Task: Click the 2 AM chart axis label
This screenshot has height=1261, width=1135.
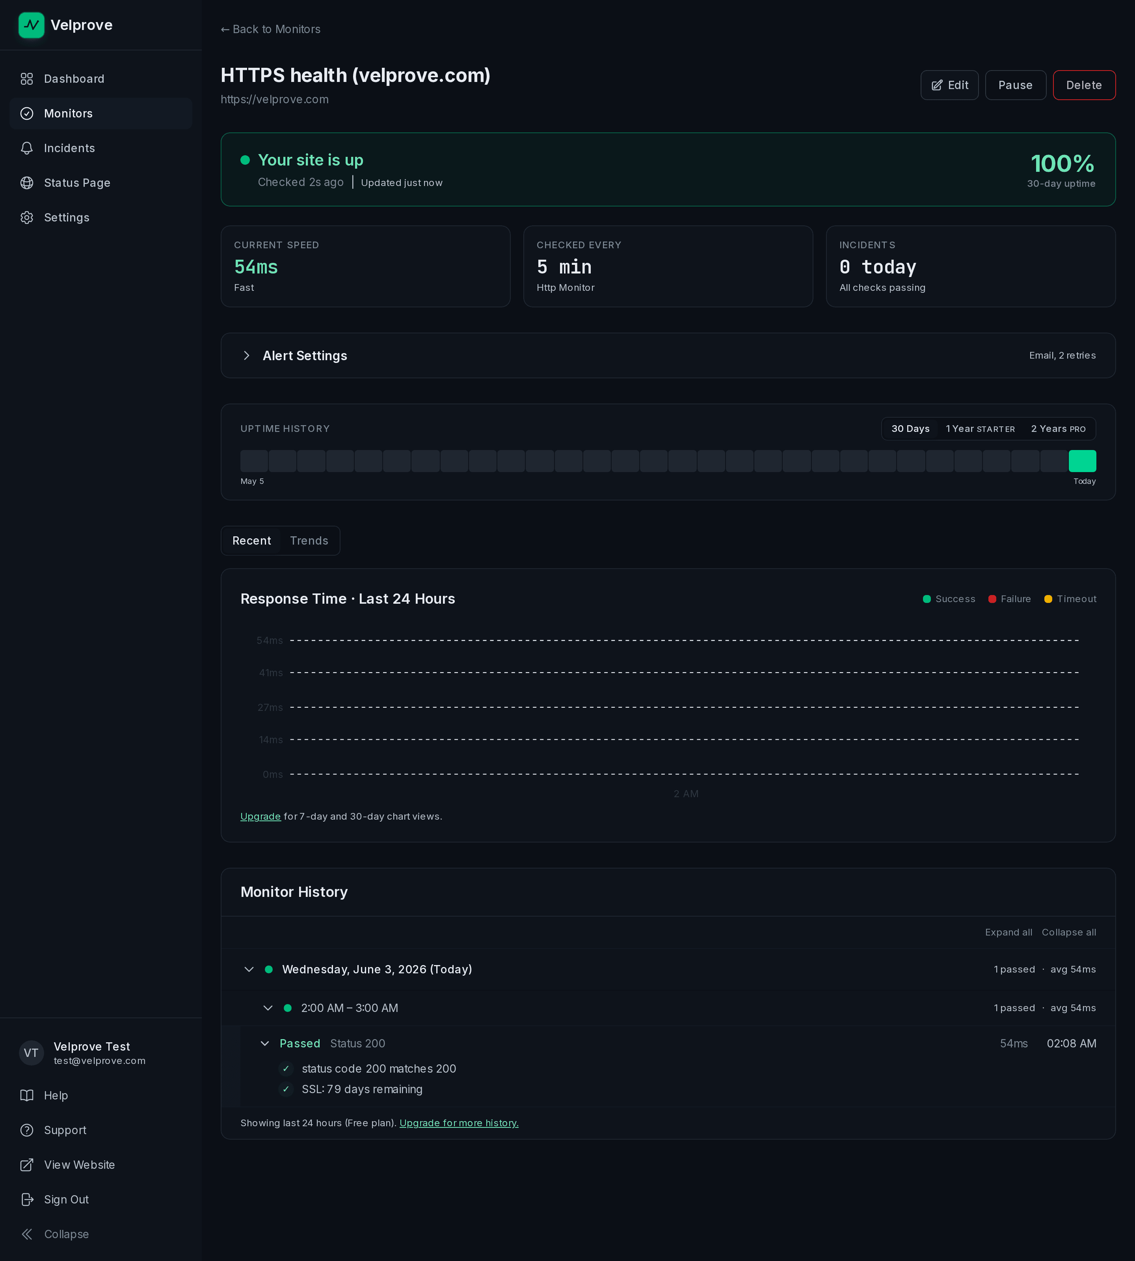Action: point(686,794)
